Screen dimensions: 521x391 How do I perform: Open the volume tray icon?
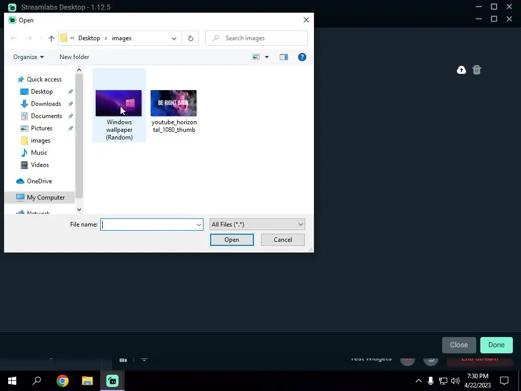click(x=455, y=381)
